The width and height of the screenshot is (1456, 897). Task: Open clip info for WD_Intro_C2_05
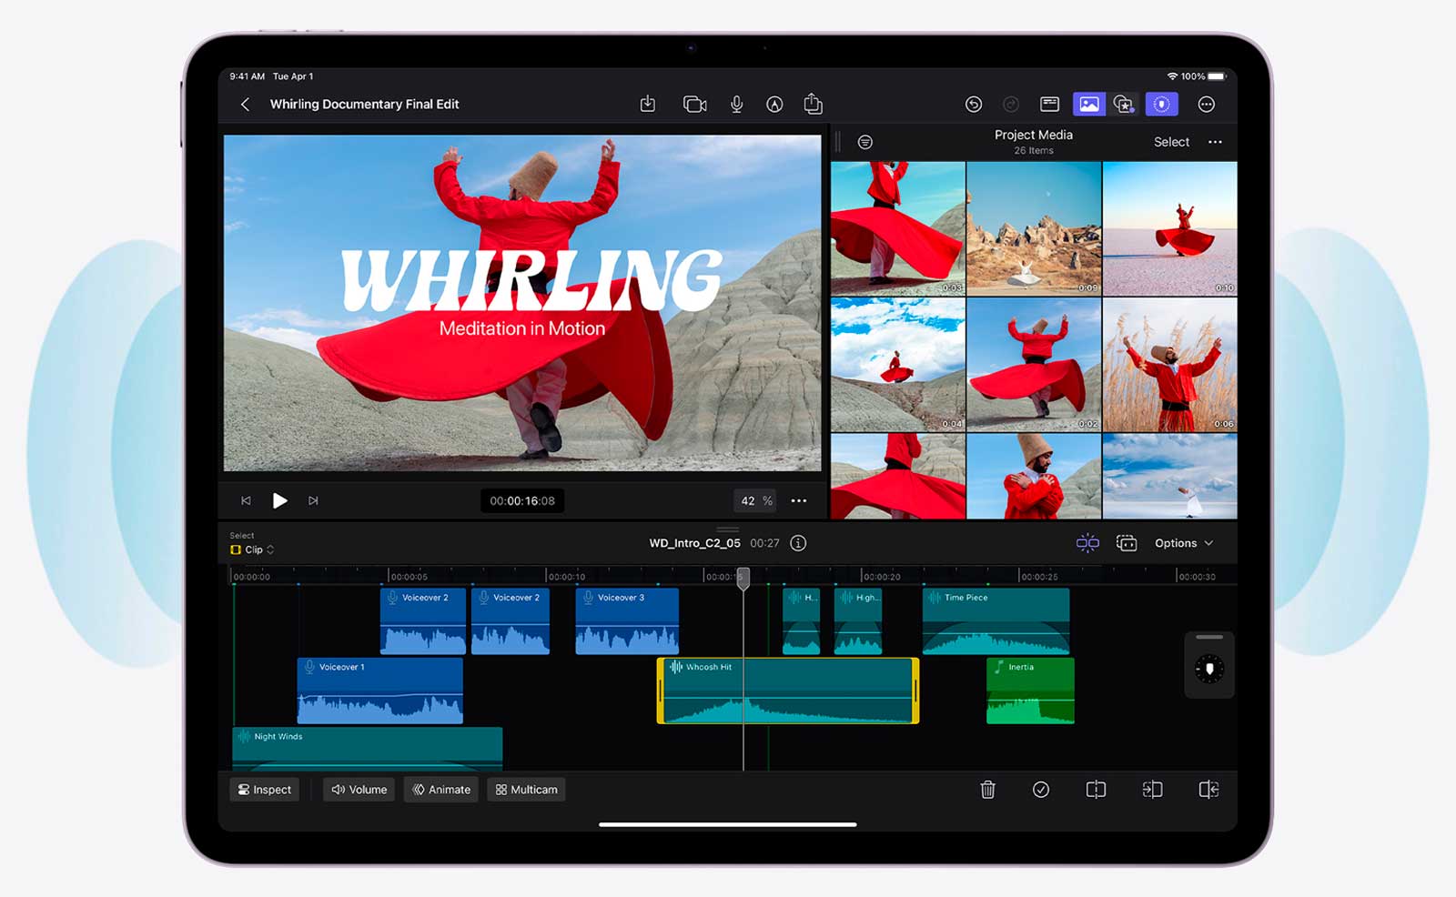[x=798, y=543]
